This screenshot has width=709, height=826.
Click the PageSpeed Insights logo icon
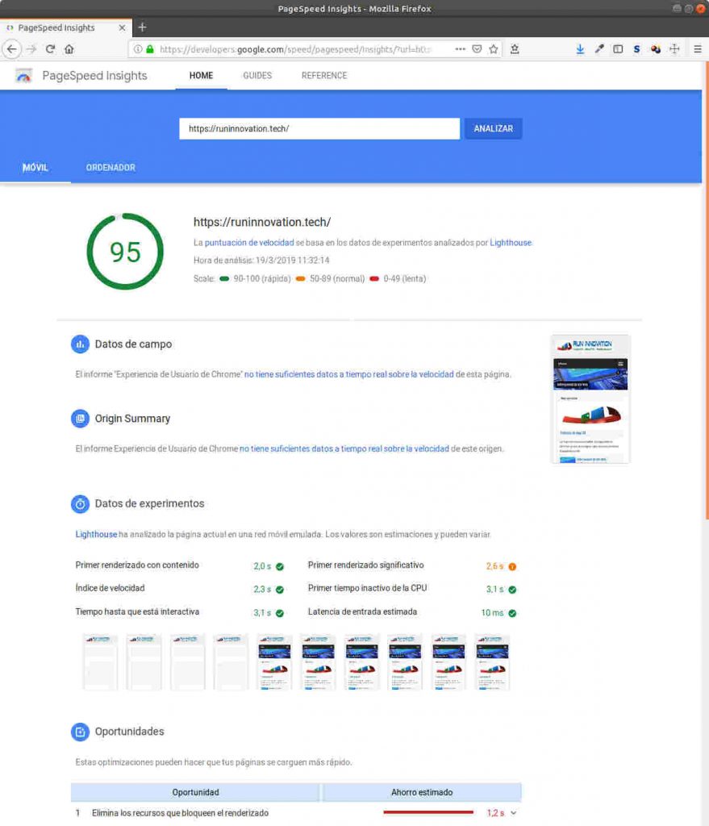pos(23,76)
